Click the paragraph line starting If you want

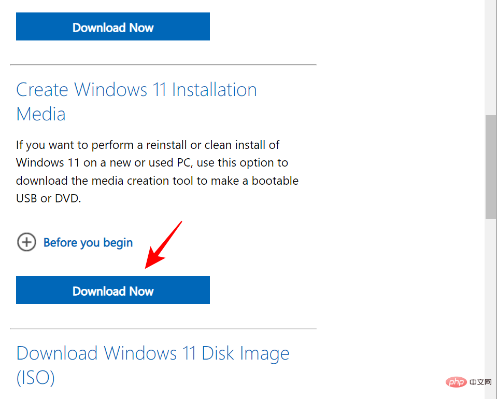(148, 145)
